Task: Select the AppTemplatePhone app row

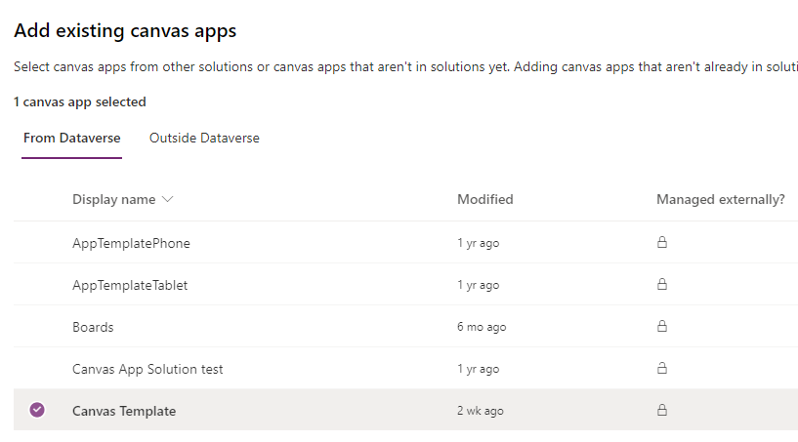Action: click(131, 243)
